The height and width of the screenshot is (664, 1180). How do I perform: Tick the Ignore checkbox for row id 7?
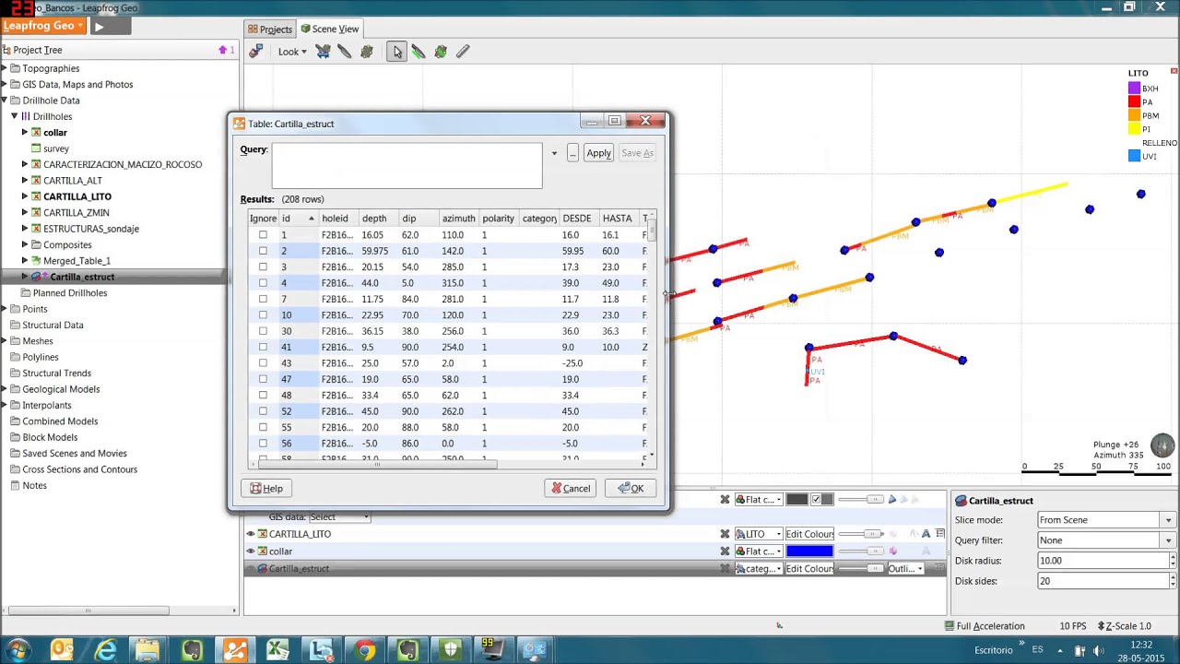click(263, 299)
